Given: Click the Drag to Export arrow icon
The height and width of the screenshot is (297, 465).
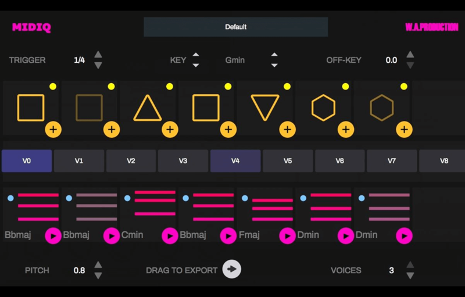Looking at the screenshot, I should (232, 269).
